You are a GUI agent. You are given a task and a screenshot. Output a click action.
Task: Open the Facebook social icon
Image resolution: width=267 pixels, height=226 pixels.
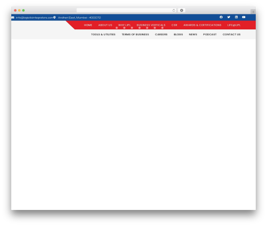point(221,17)
